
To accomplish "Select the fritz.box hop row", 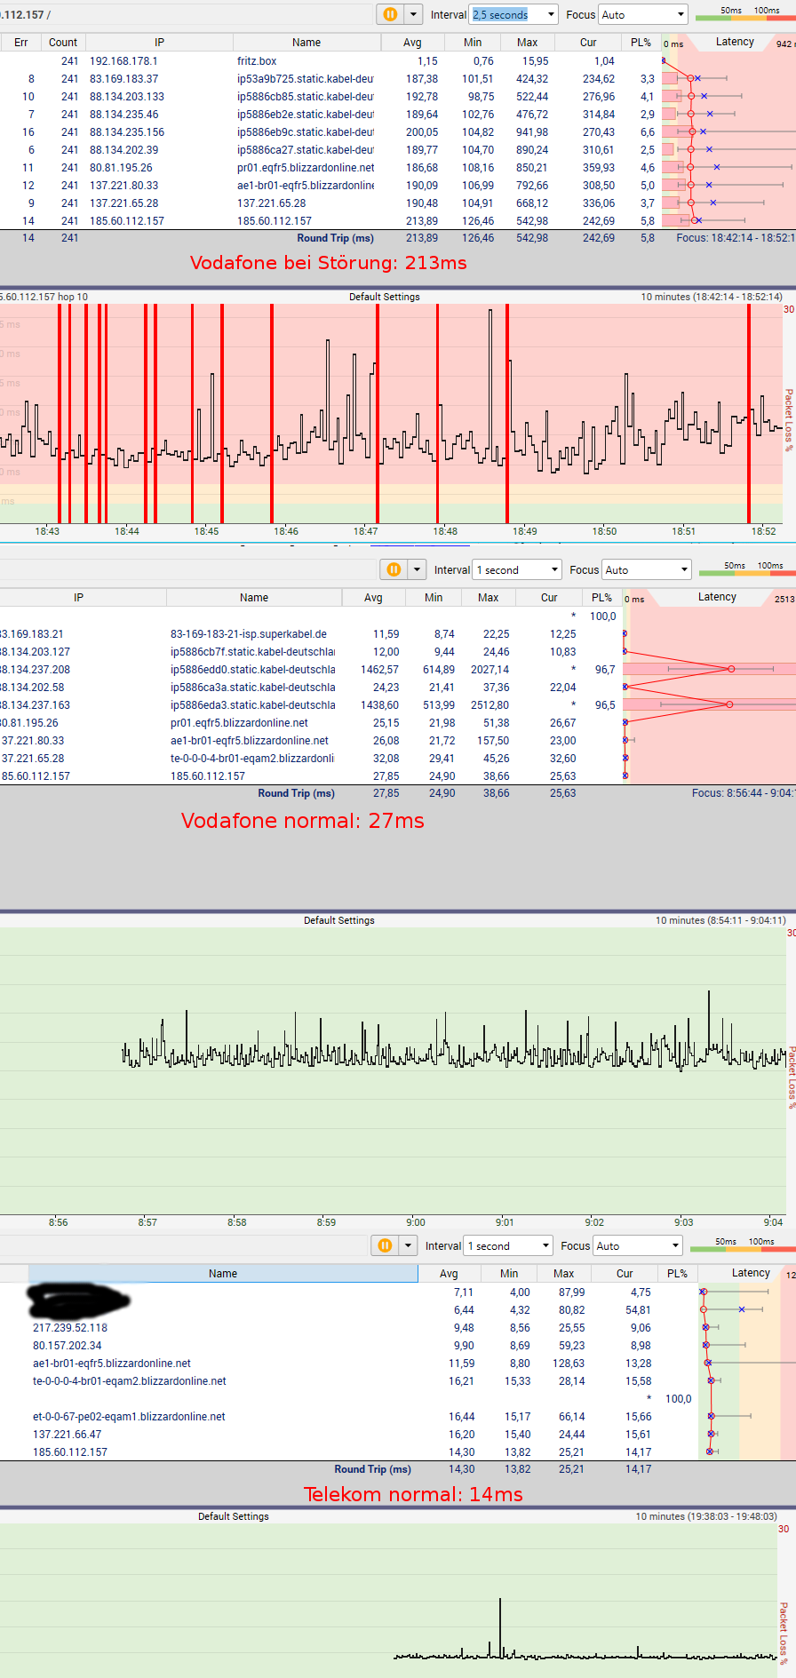I will (x=330, y=61).
